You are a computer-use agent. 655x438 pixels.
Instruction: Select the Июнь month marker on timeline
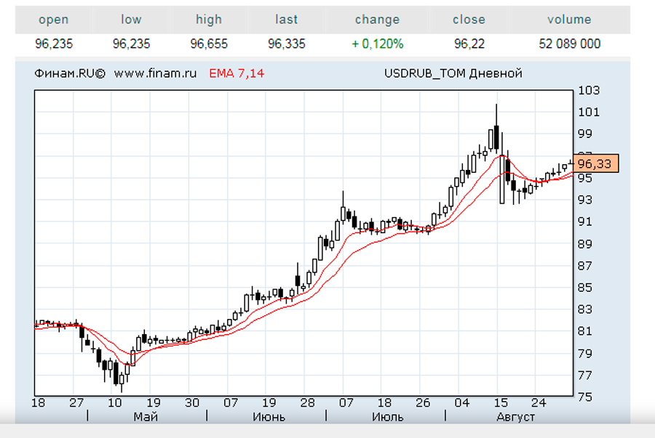point(269,417)
